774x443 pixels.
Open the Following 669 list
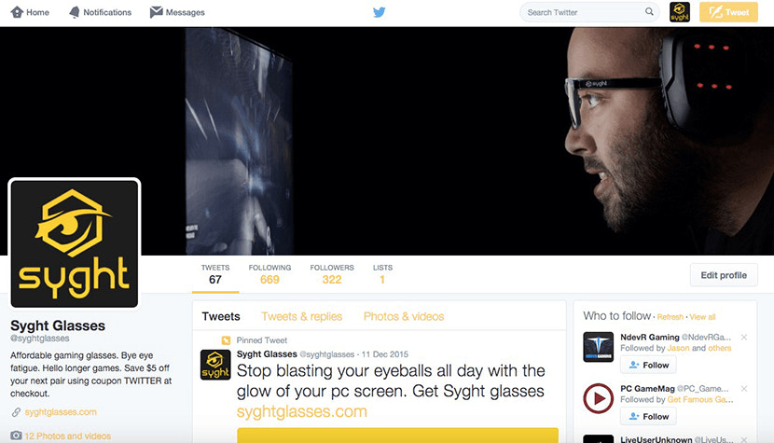click(270, 274)
